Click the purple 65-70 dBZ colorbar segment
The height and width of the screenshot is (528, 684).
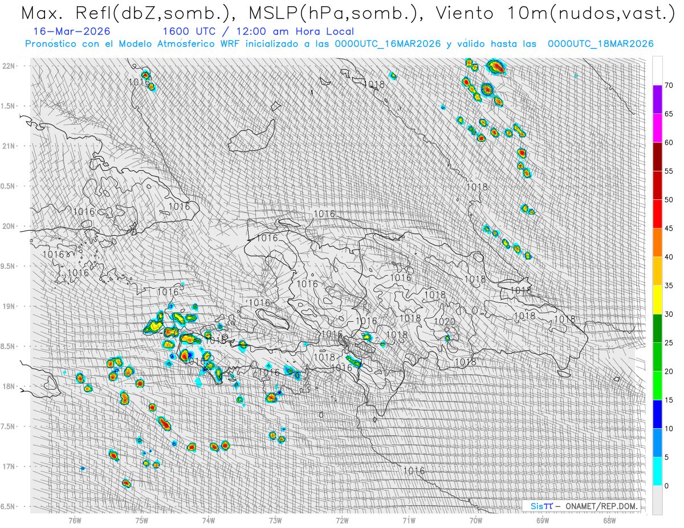click(x=657, y=100)
